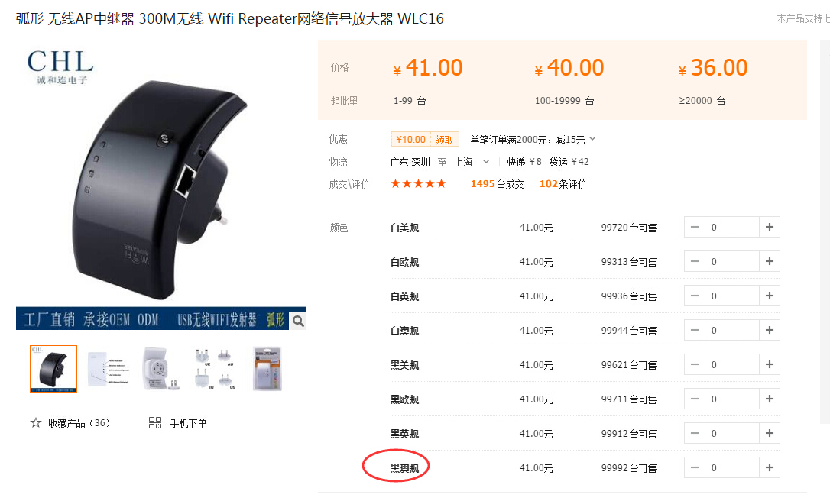This screenshot has height=501, width=830.
Task: Increase quantity for 黑奥规 with plus button
Action: [770, 467]
